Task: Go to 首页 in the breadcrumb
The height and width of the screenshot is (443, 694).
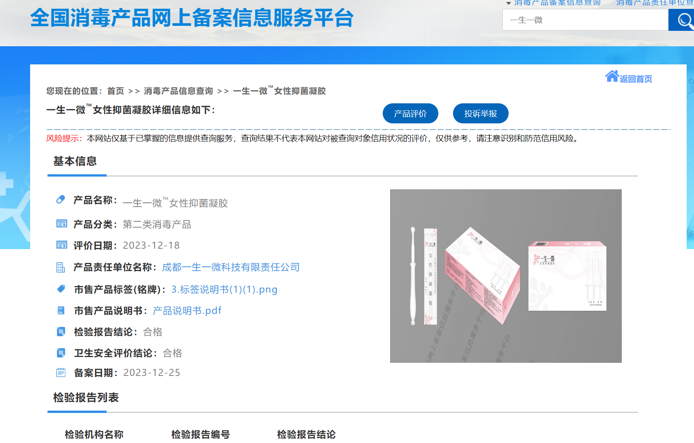Action: coord(115,91)
